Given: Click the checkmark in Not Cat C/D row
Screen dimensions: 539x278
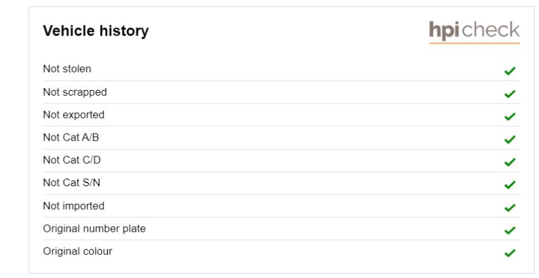Looking at the screenshot, I should pos(510,162).
